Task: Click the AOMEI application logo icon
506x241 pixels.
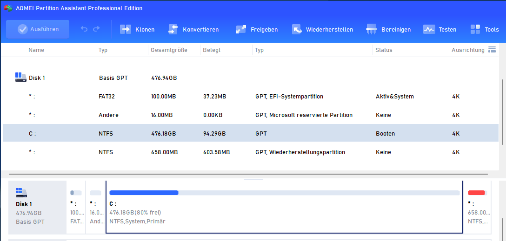Action: coord(8,8)
